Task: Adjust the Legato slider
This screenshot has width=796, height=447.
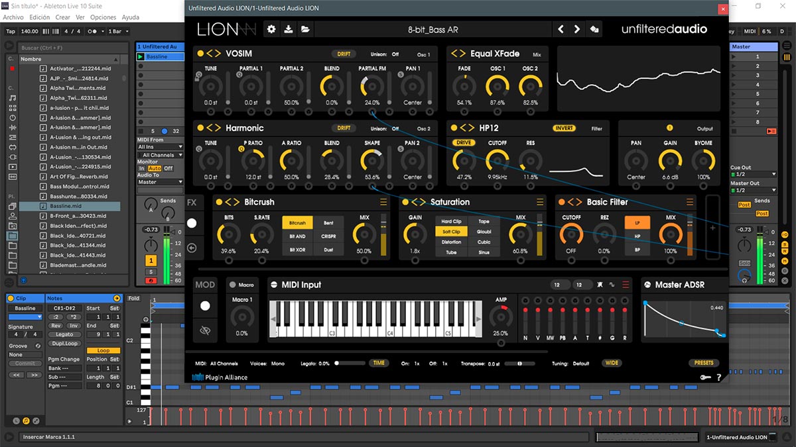Action: [350, 363]
